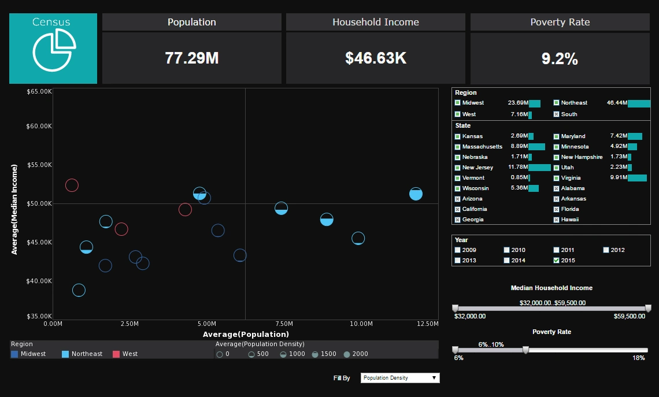
Task: Select the 2012 year checkbox
Action: tap(606, 250)
